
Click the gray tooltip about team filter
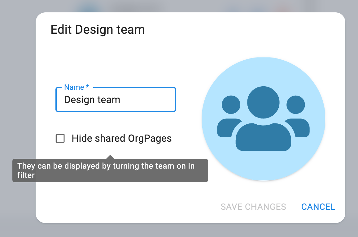pyautogui.click(x=110, y=170)
